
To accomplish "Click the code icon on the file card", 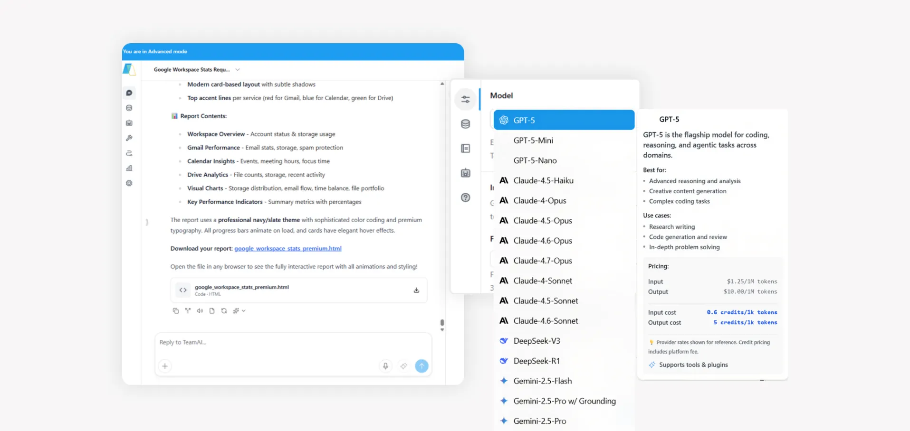I will pos(183,290).
